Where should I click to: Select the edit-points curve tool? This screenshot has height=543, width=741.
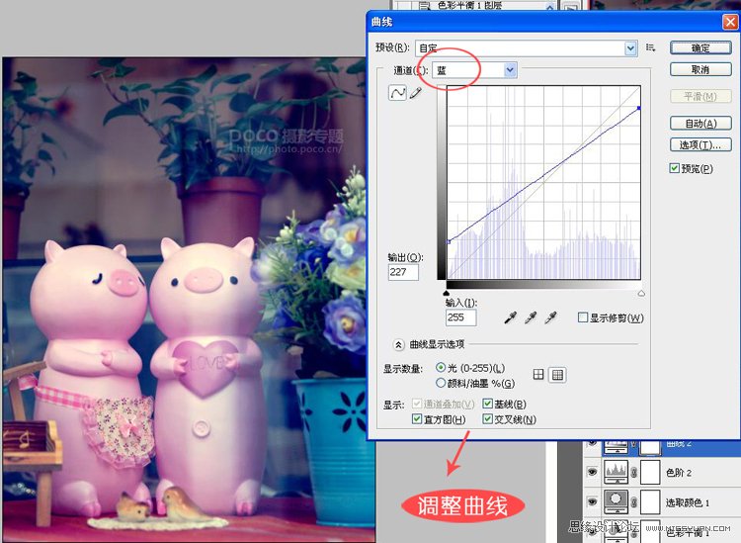tap(397, 93)
